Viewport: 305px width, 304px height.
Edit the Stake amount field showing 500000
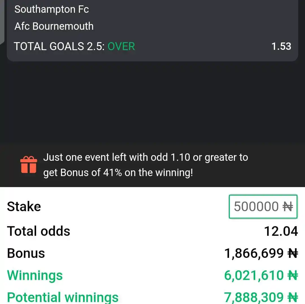(263, 207)
